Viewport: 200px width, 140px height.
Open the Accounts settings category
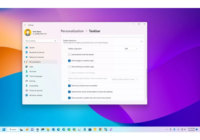coord(41,71)
